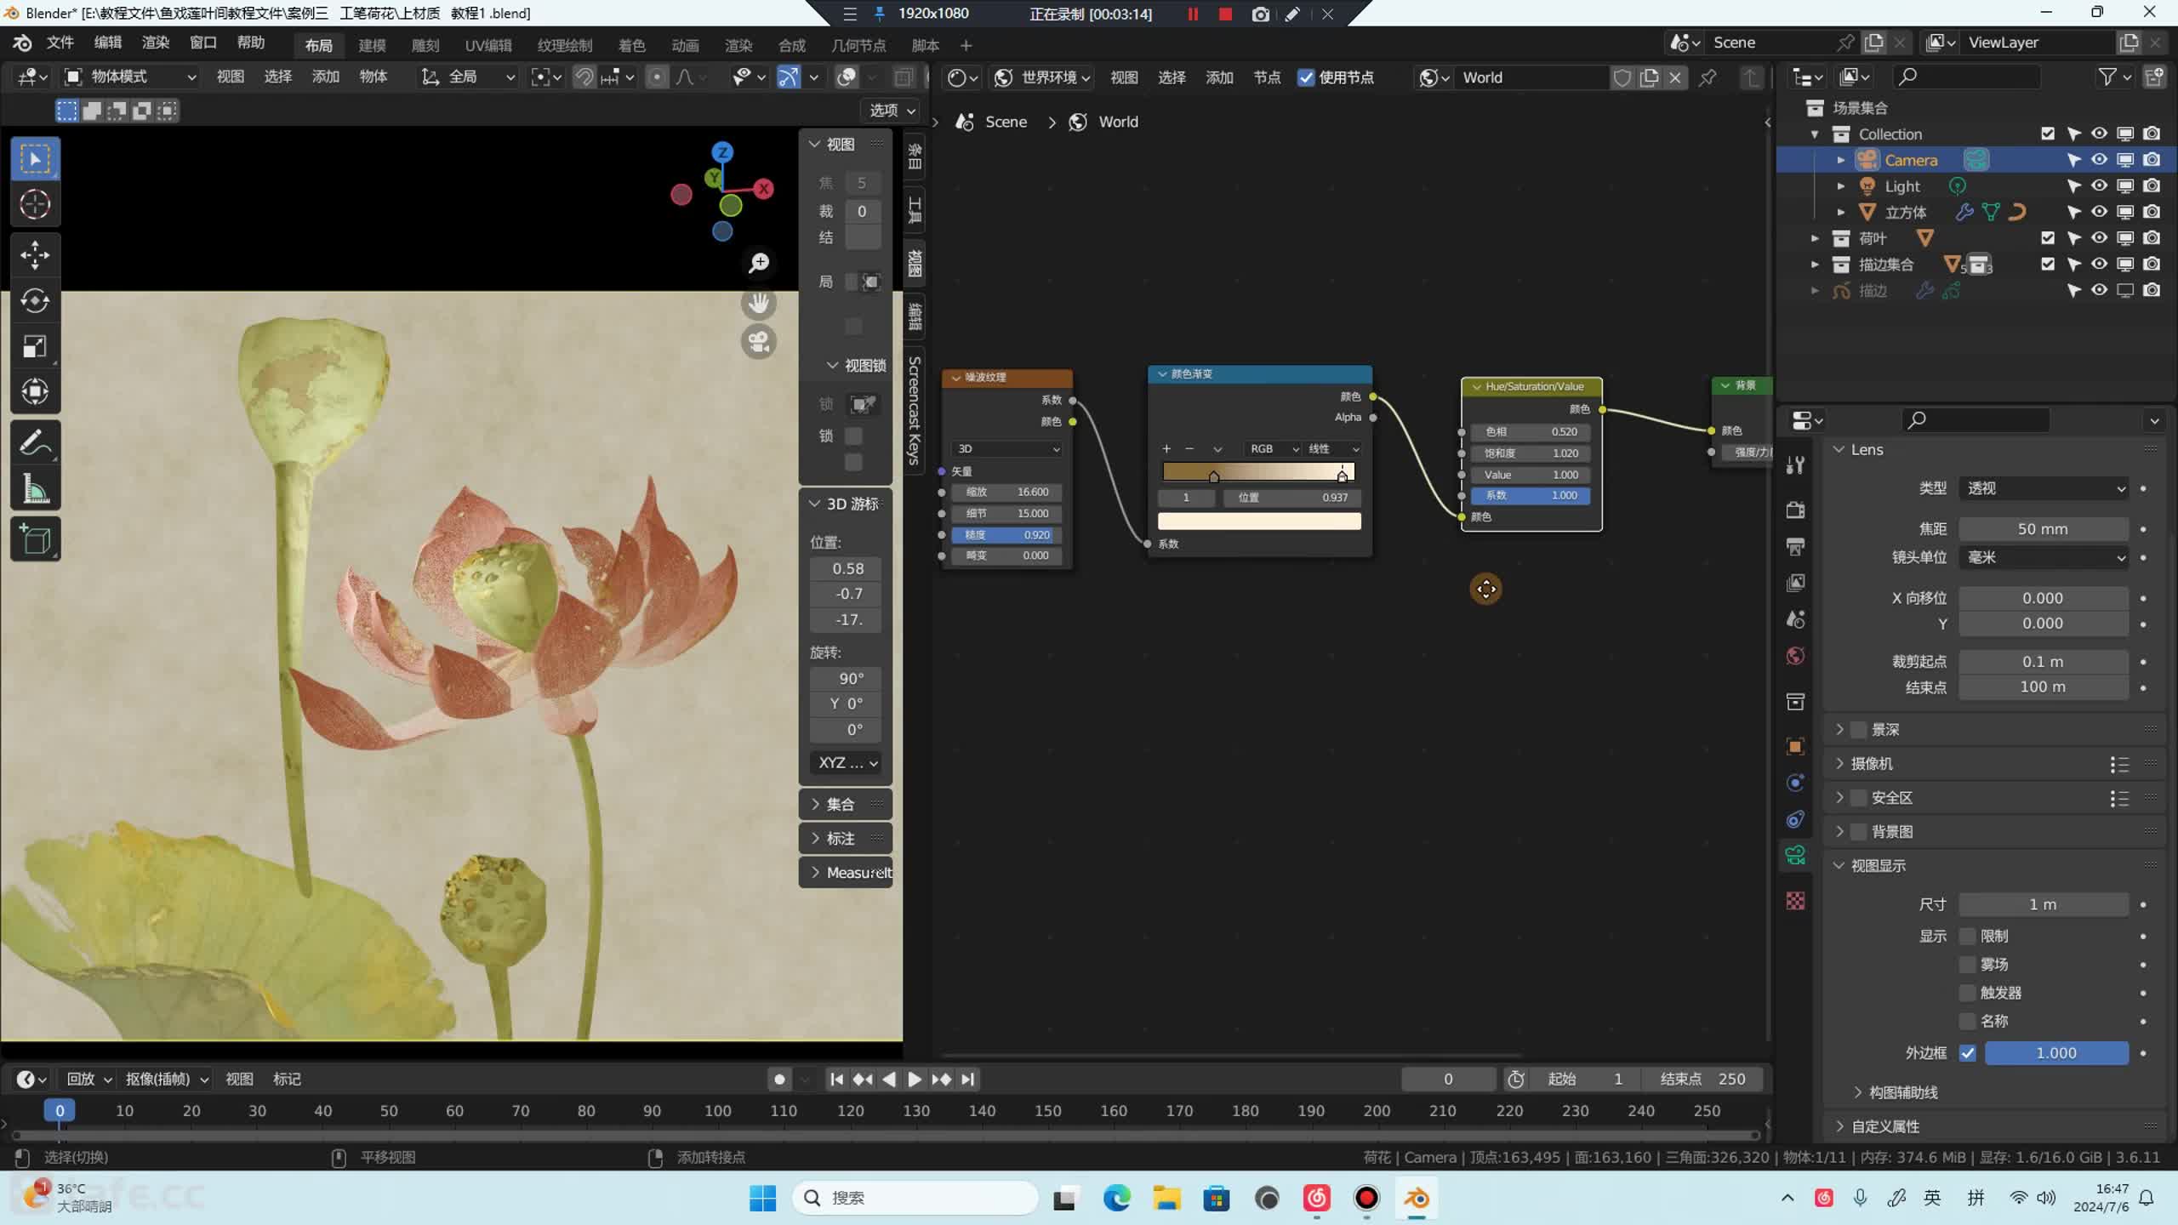The height and width of the screenshot is (1225, 2178).
Task: Uncheck Collection exclude checkbox
Action: click(x=2048, y=134)
